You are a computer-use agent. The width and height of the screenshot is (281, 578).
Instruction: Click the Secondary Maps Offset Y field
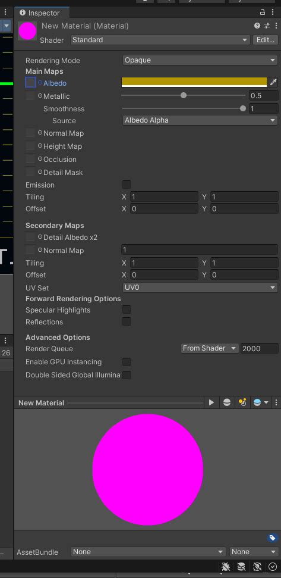tap(244, 274)
